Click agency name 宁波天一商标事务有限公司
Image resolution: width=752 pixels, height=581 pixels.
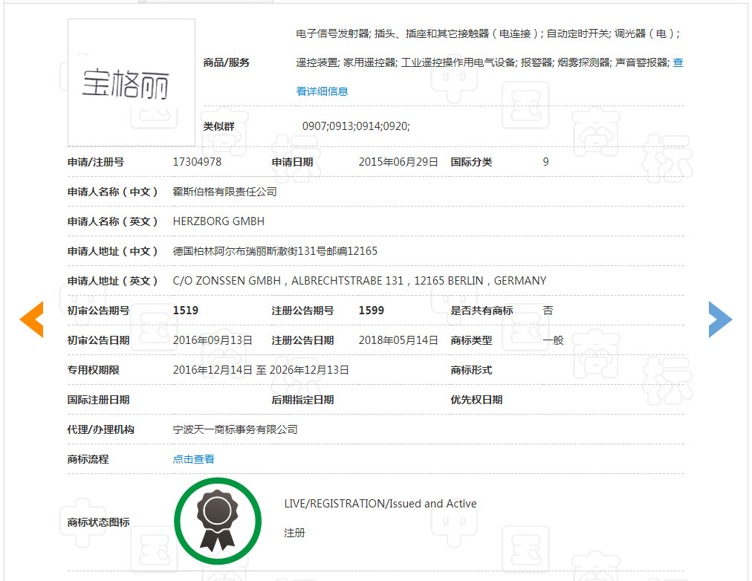tap(234, 429)
